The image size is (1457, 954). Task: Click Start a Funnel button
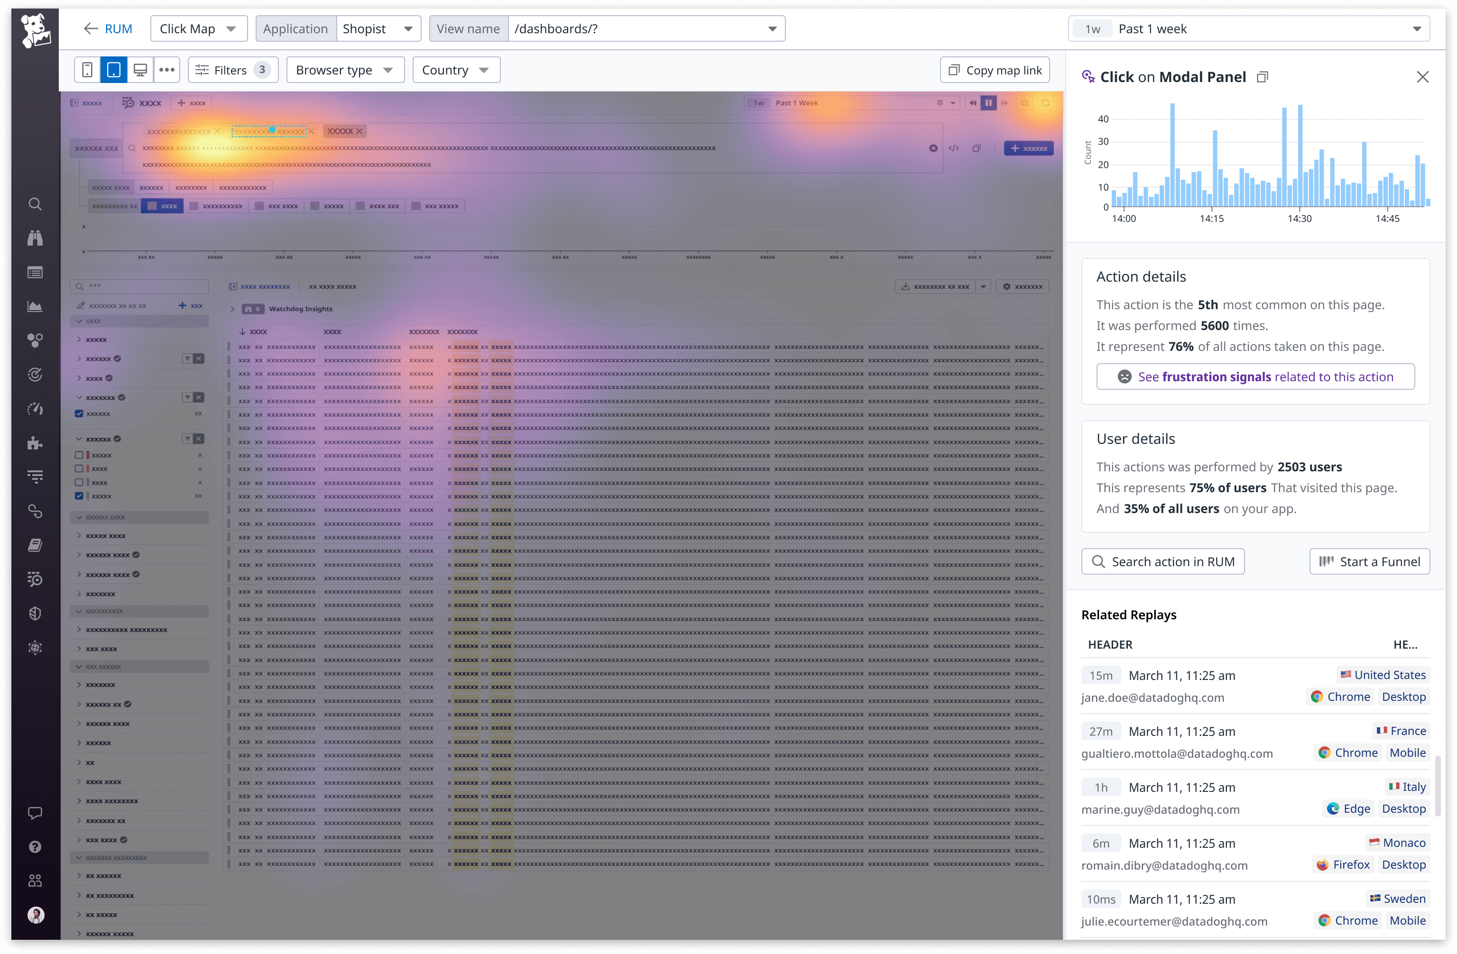point(1369,561)
